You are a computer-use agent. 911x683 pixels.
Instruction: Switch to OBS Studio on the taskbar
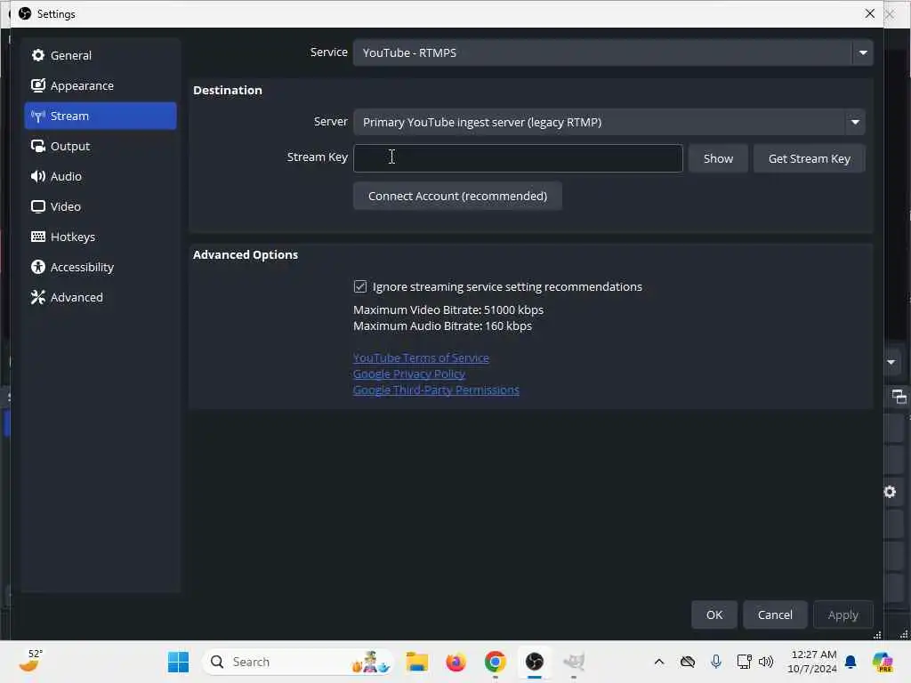(x=535, y=662)
